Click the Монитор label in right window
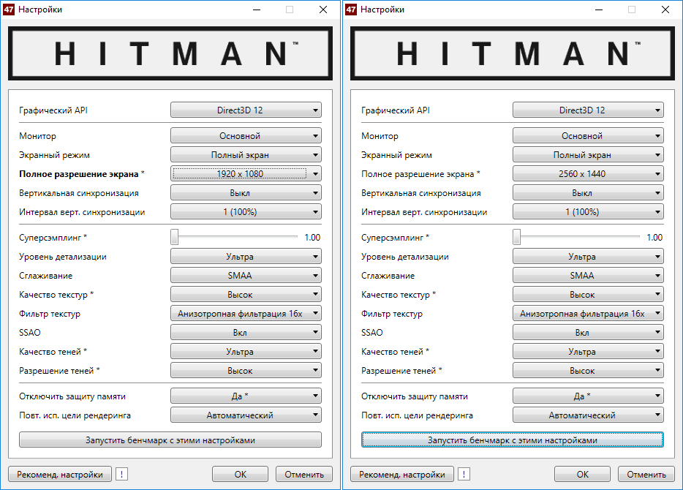The image size is (683, 490). (380, 136)
